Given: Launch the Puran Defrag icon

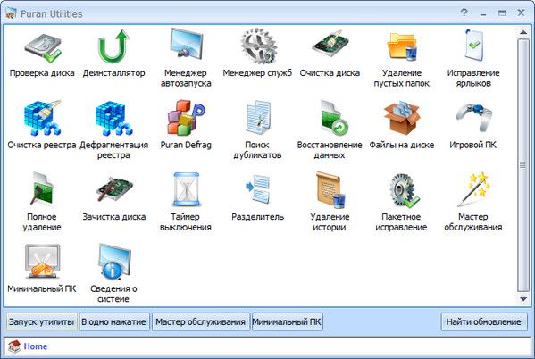Looking at the screenshot, I should tap(186, 117).
